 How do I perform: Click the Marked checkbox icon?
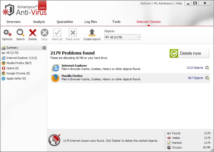click(169, 143)
